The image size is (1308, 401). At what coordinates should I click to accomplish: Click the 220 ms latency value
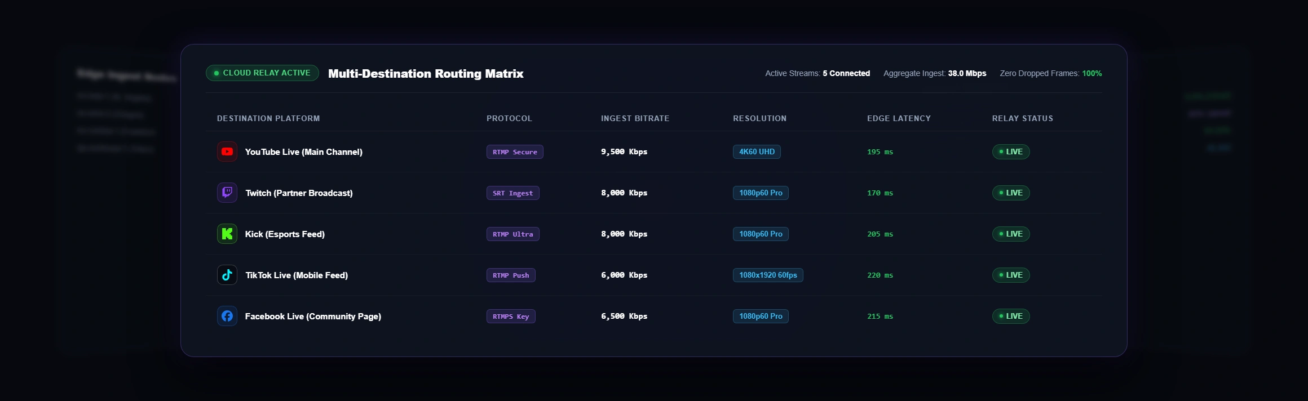pos(880,275)
